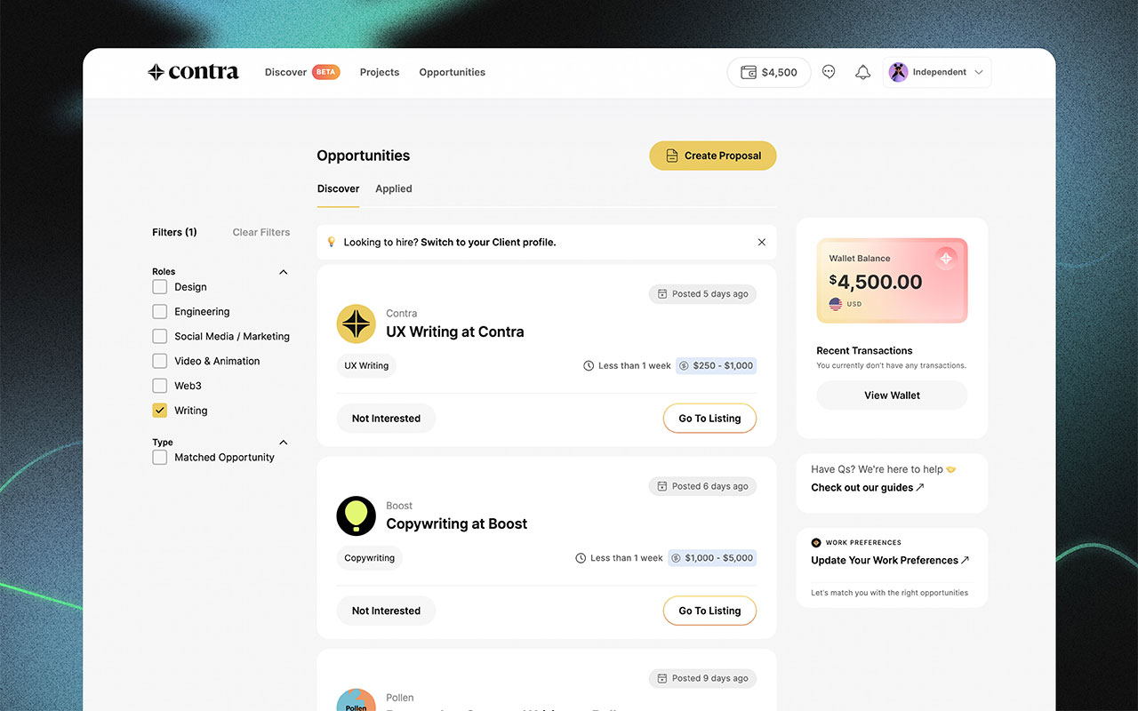Screen dimensions: 1138x711
Task: Open Check out our guides link
Action: coord(868,488)
